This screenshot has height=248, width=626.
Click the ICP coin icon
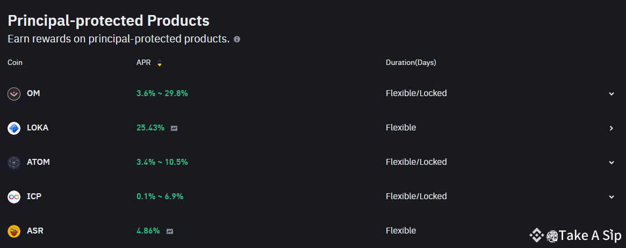tap(14, 197)
